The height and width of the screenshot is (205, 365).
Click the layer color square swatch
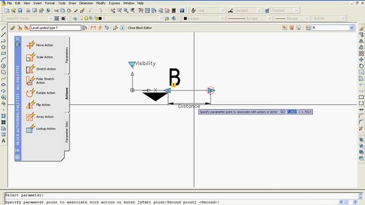click(x=100, y=18)
